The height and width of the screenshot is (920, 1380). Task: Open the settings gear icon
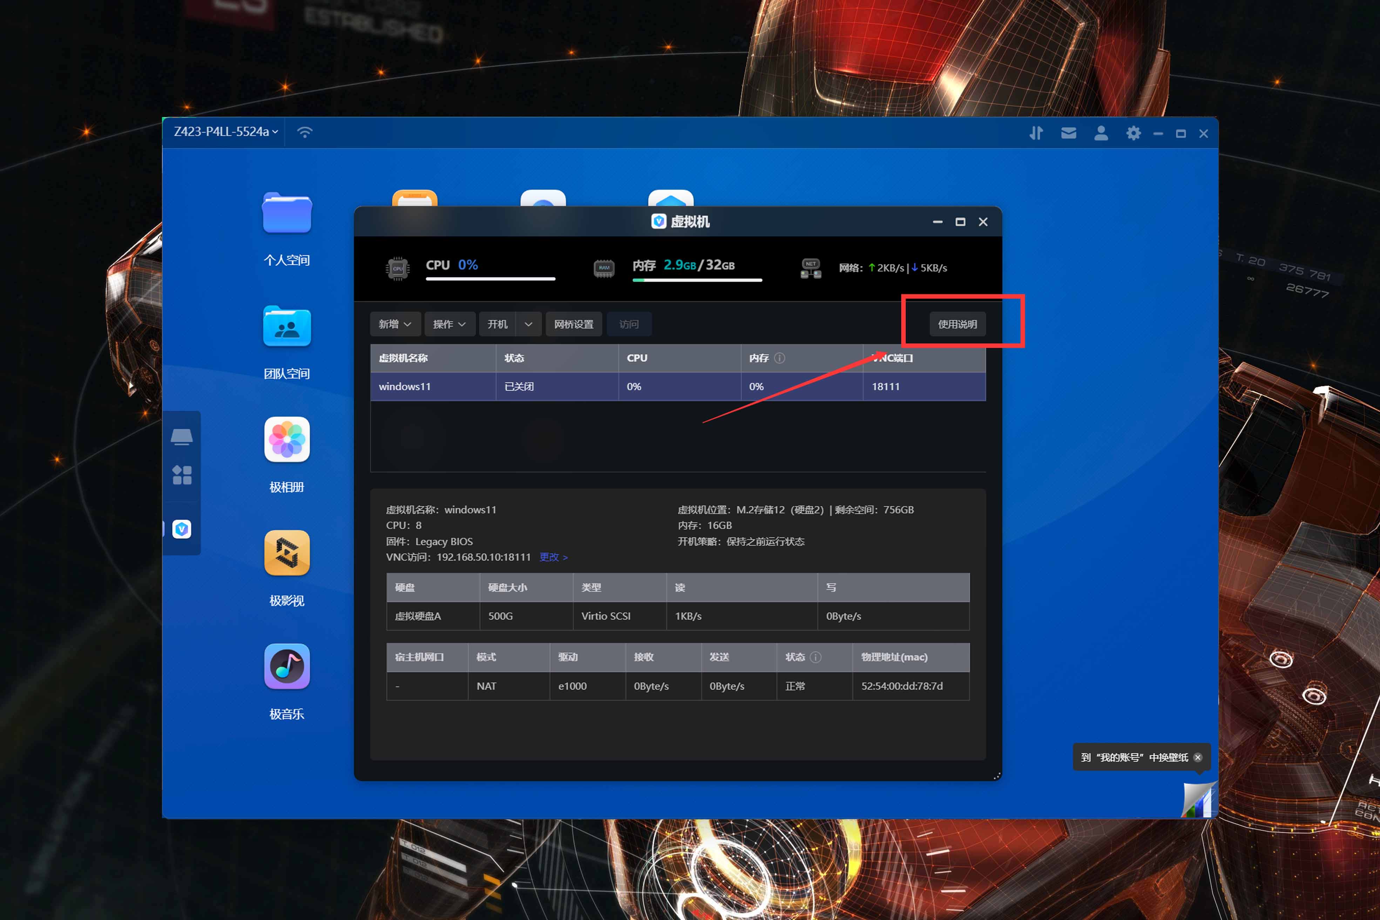[1134, 133]
